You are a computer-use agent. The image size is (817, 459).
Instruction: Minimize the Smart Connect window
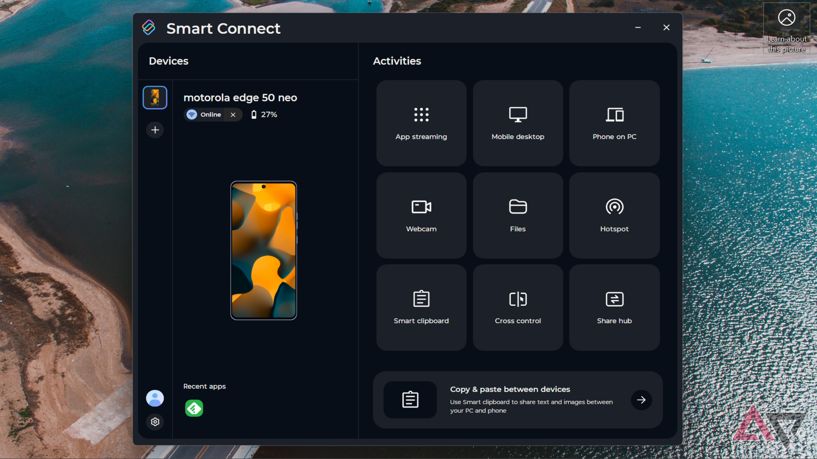(x=638, y=28)
